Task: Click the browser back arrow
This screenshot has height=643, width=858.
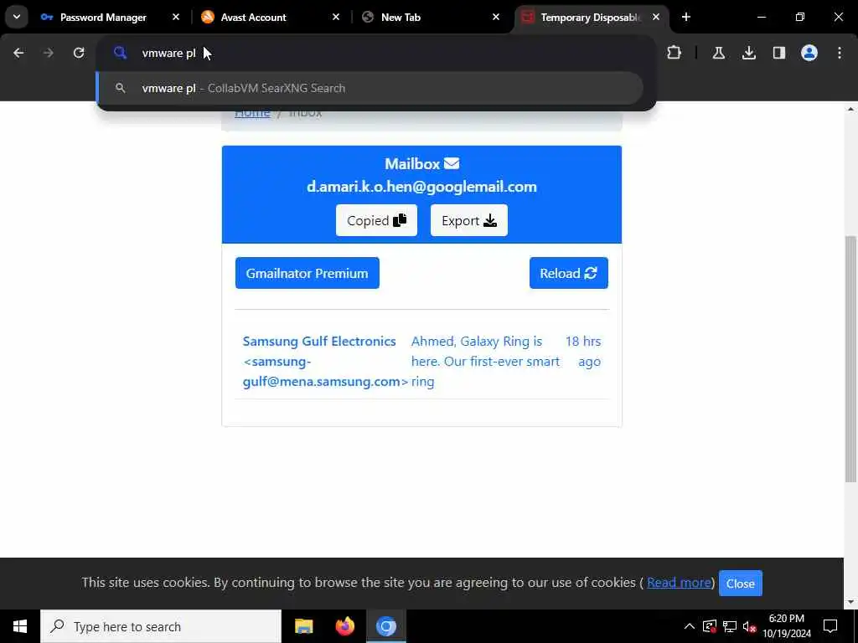Action: click(x=18, y=53)
